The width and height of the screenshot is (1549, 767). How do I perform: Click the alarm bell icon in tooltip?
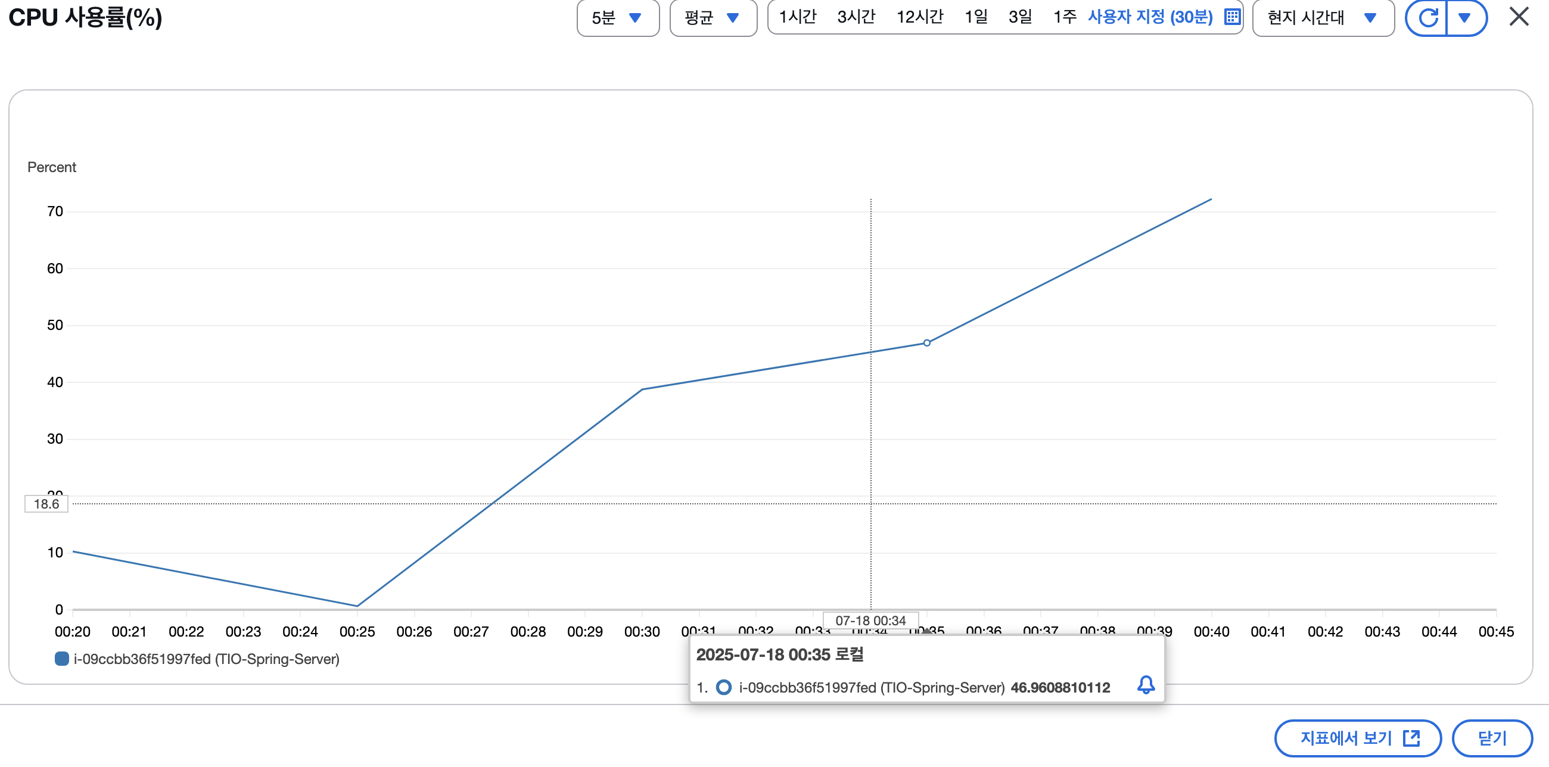click(1146, 685)
